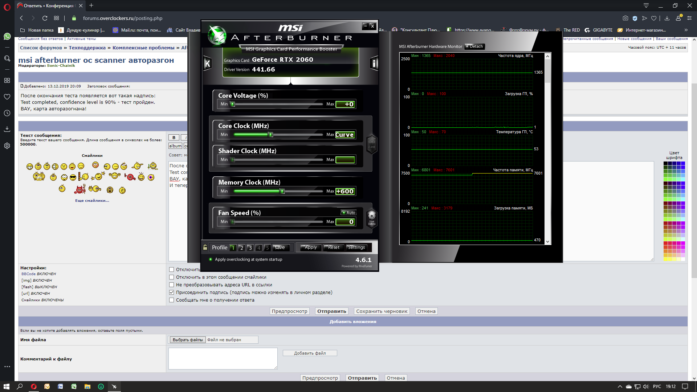This screenshot has height=392, width=697.
Task: Expand bookmarks bar overflow chevron
Action: pyautogui.click(x=686, y=30)
